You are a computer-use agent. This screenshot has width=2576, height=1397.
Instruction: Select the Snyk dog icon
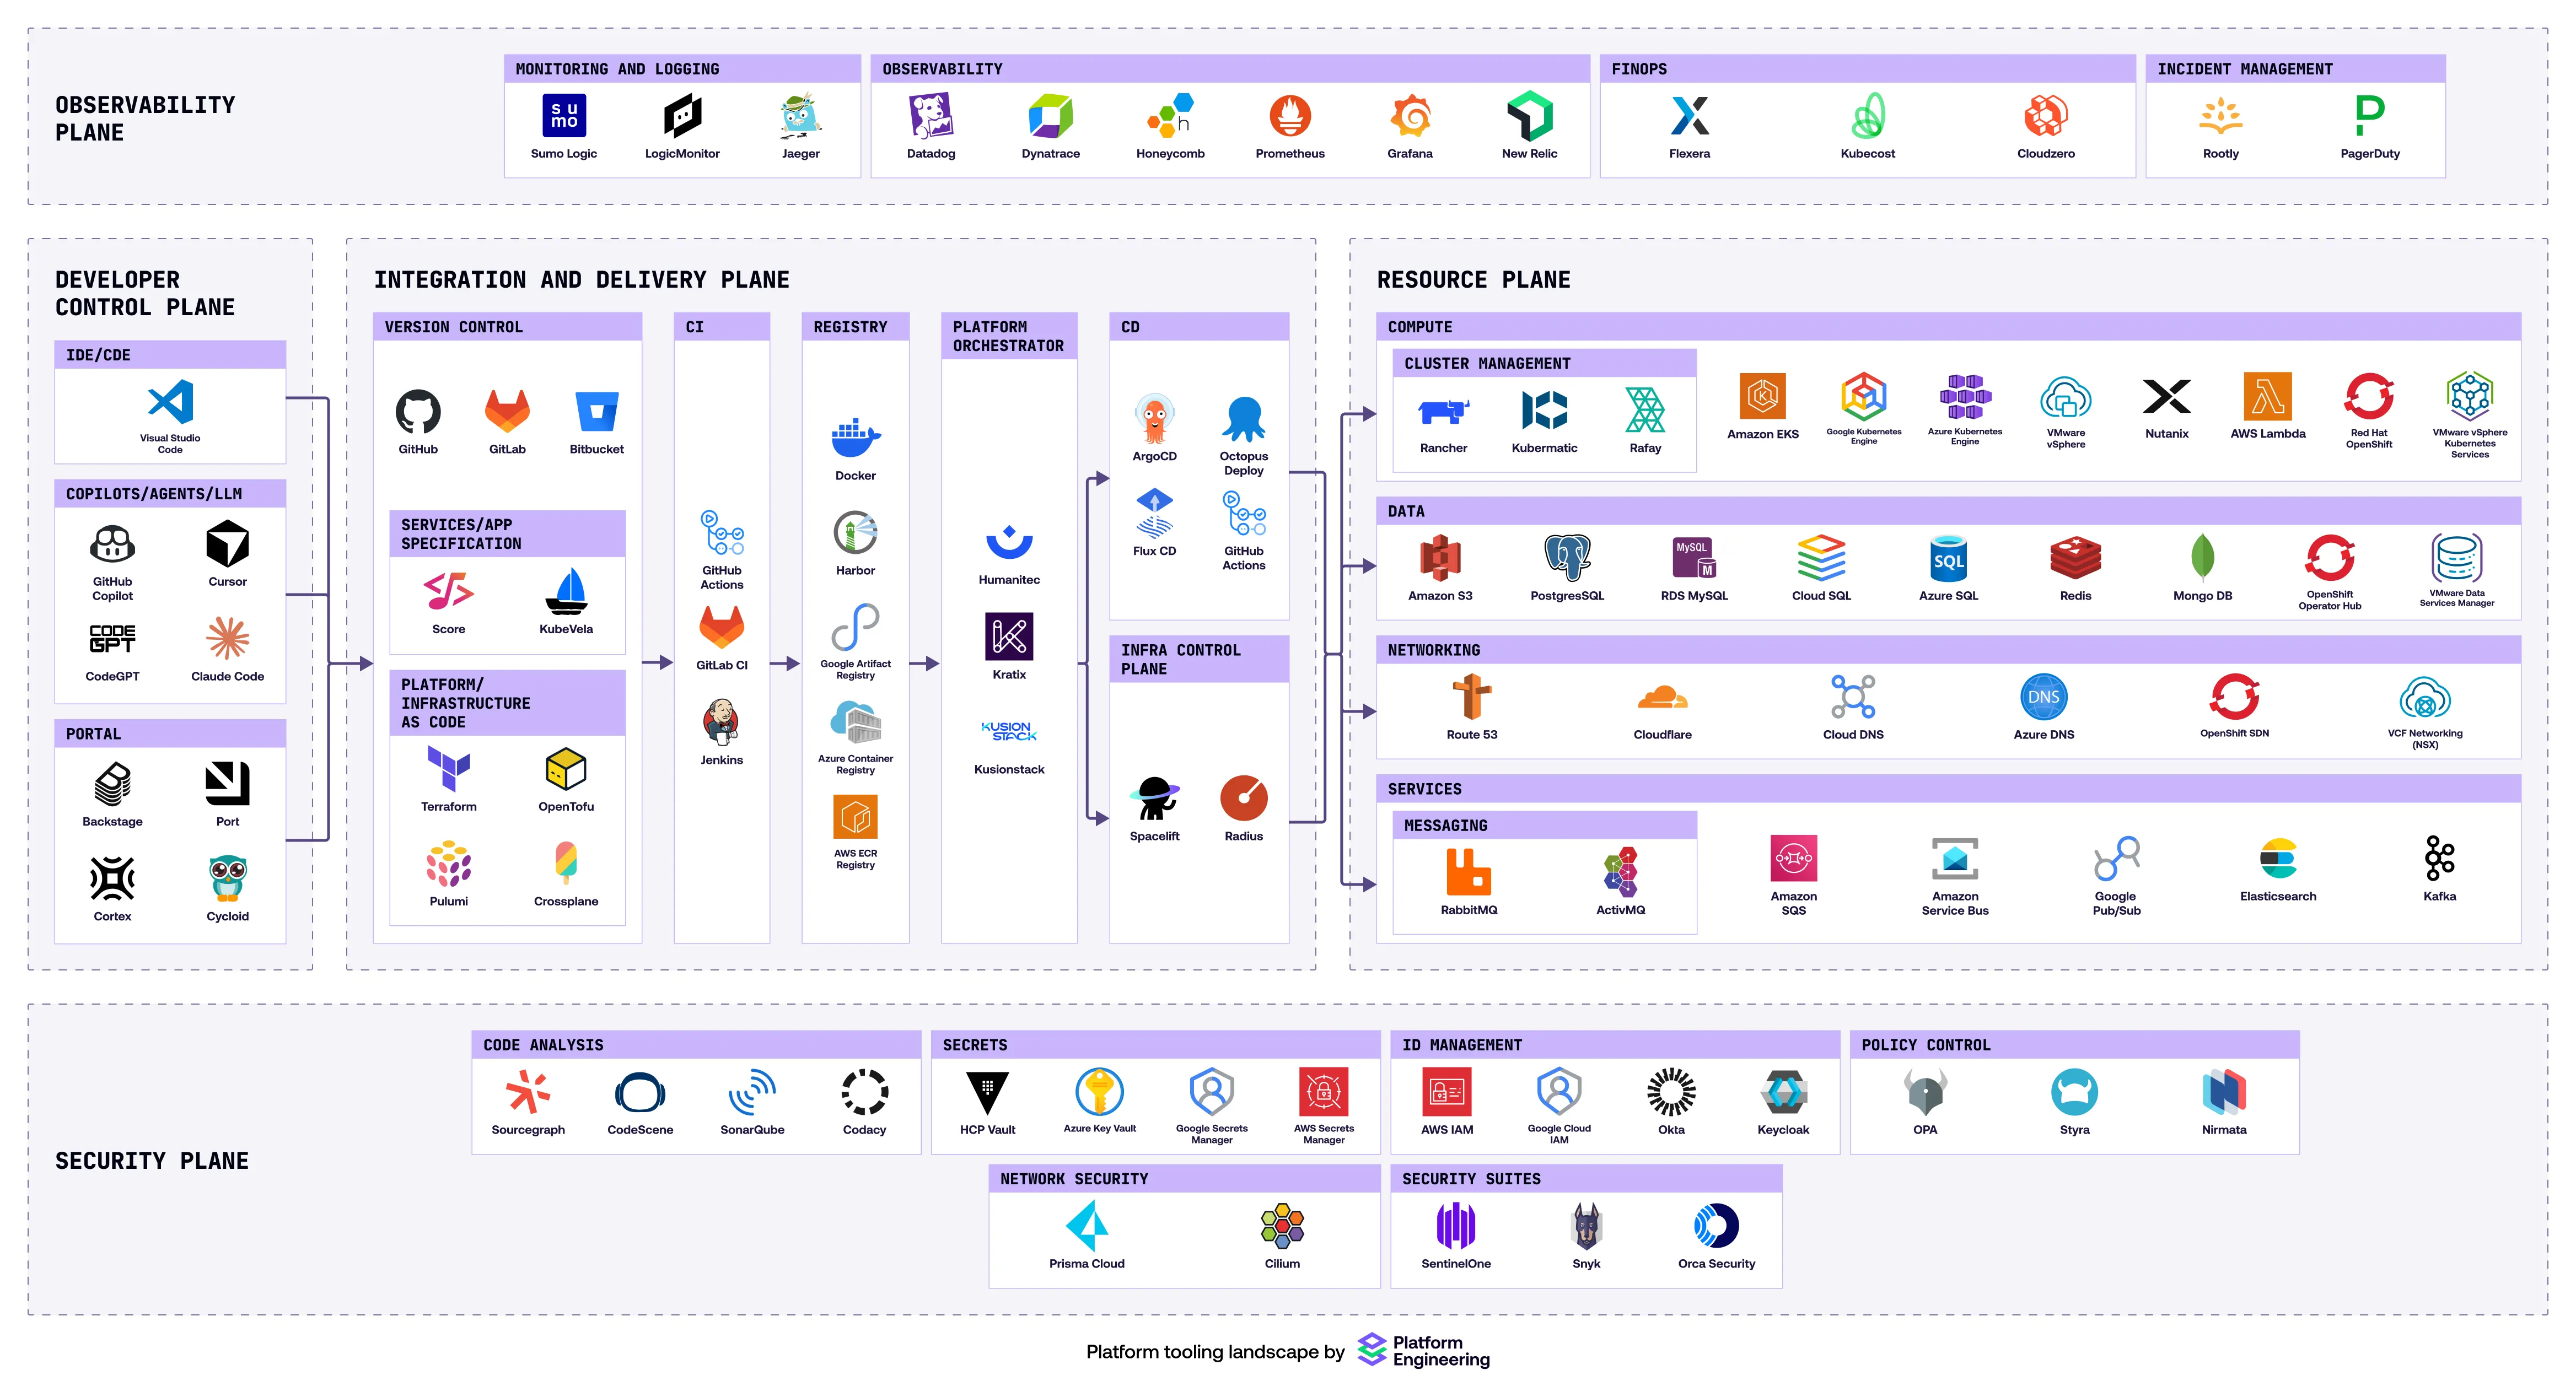(1586, 1226)
